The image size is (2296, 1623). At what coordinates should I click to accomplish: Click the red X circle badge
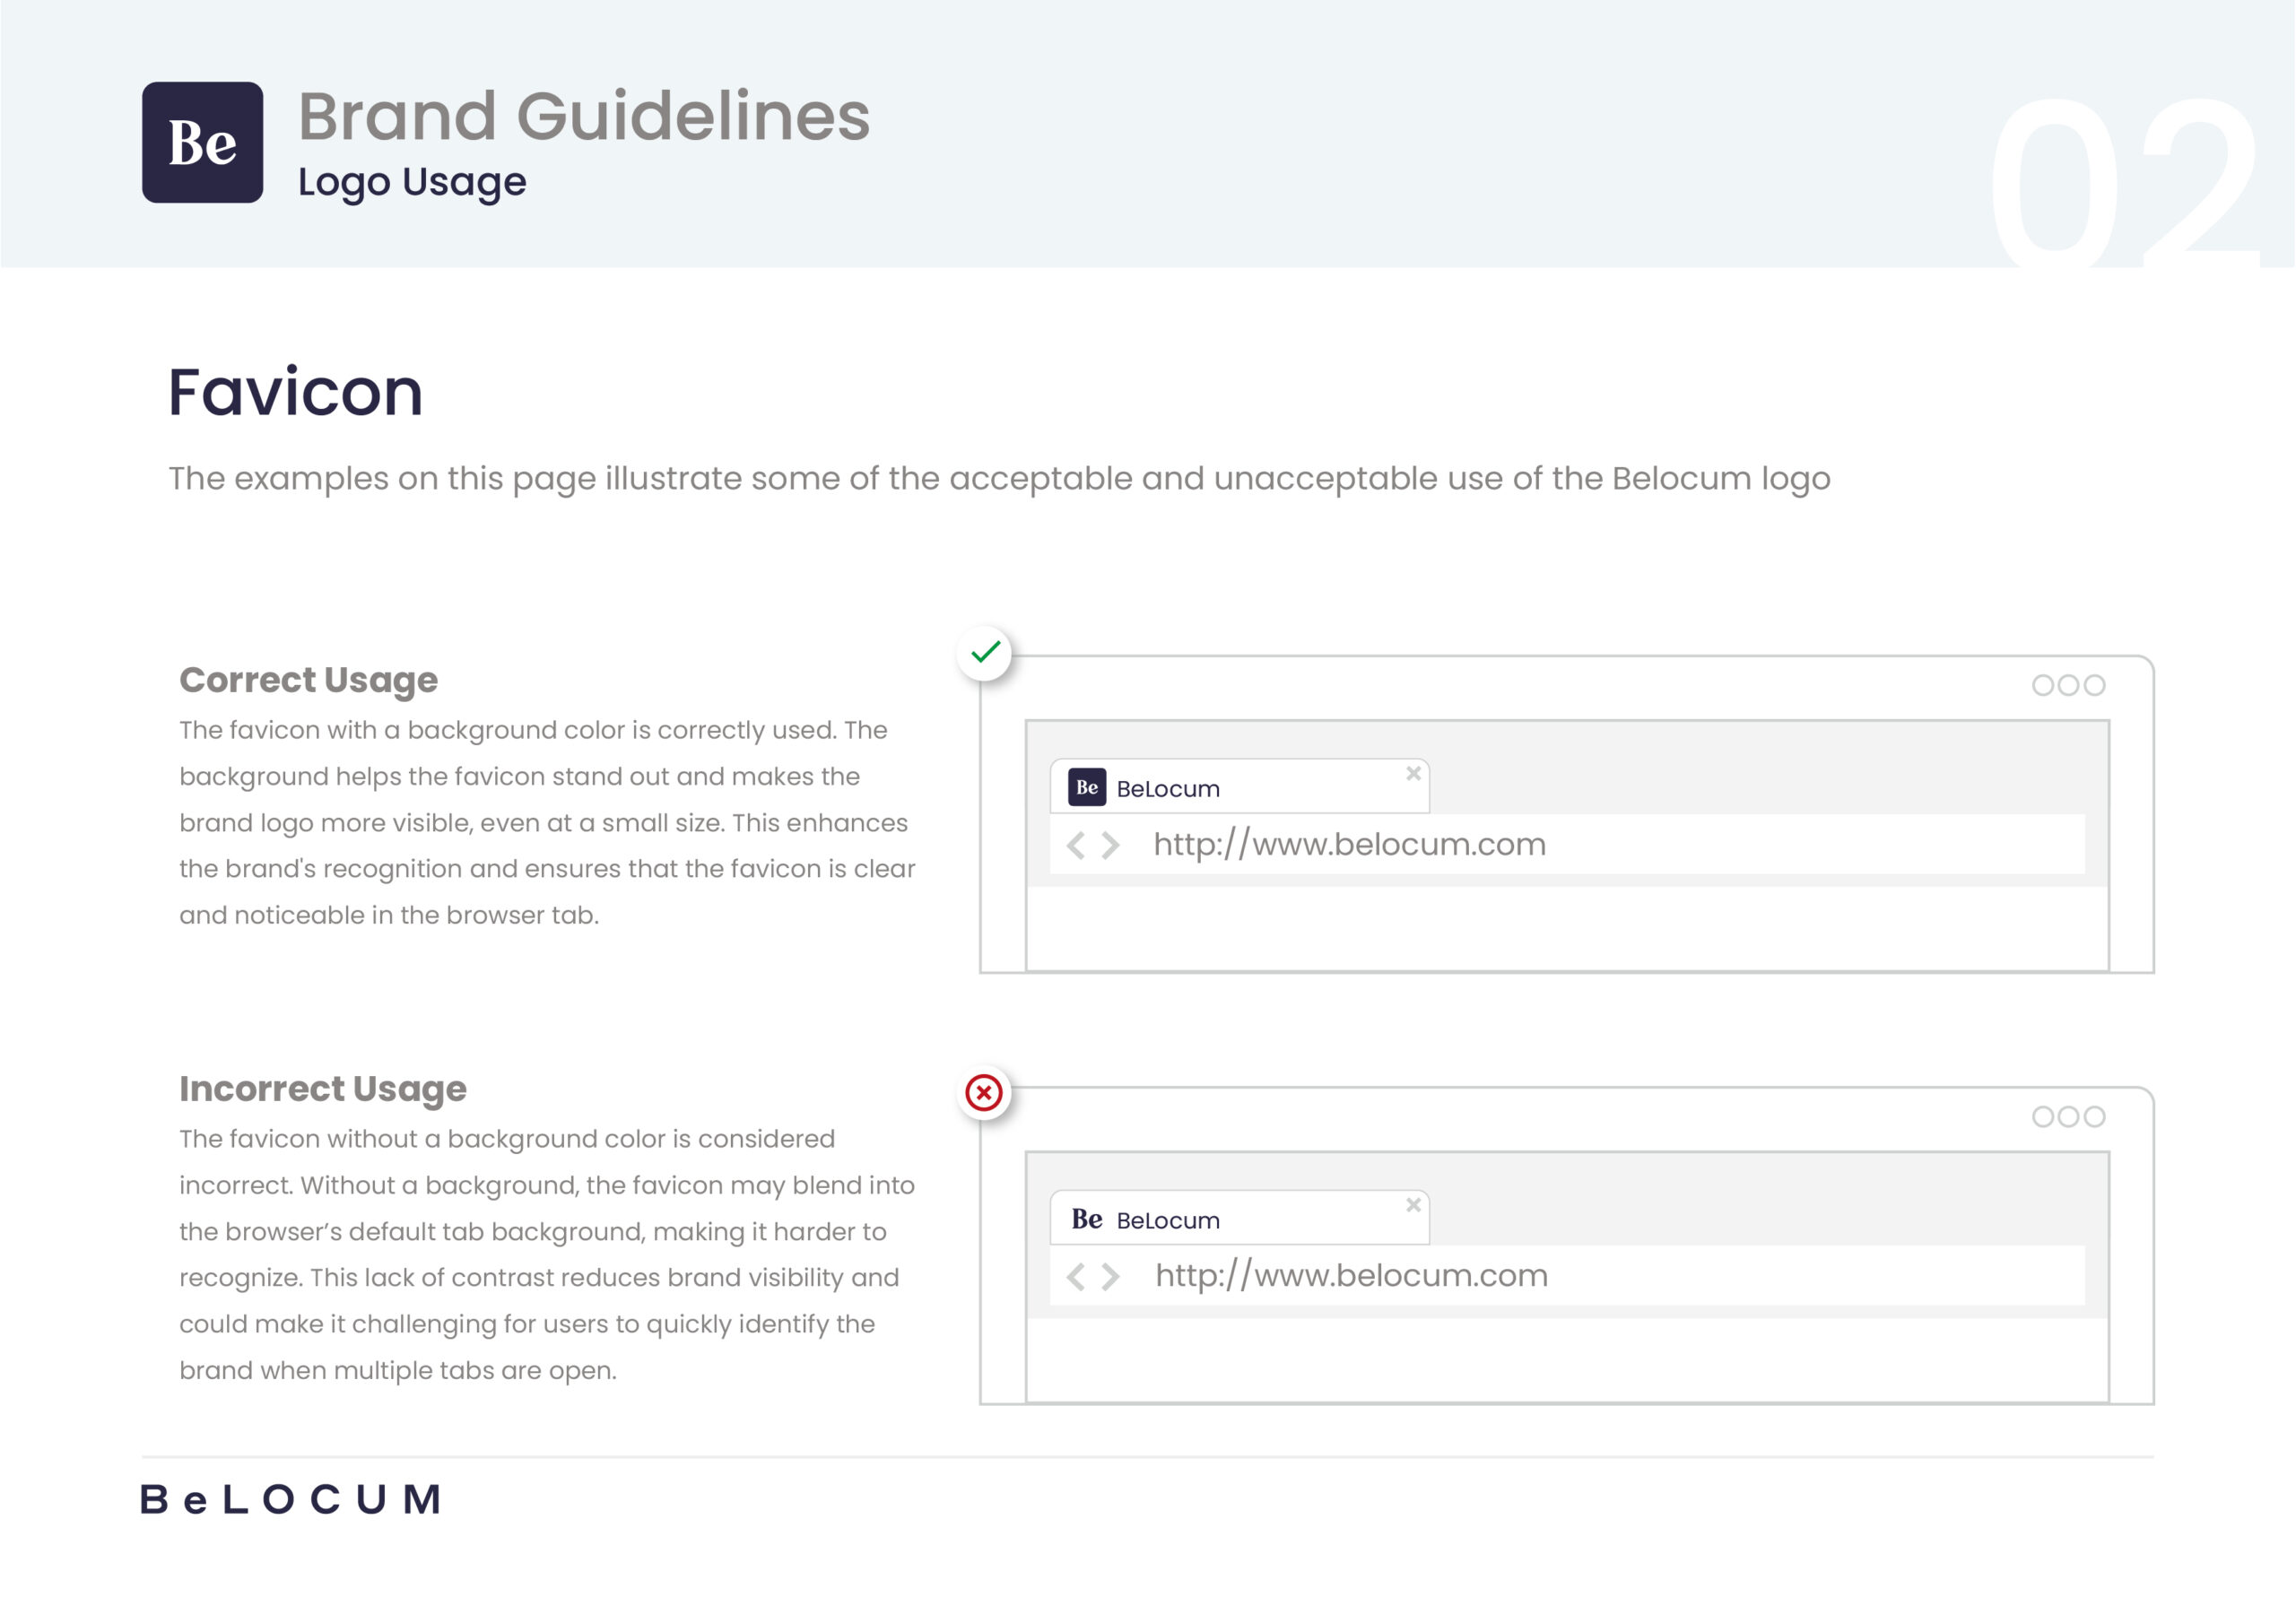(984, 1092)
